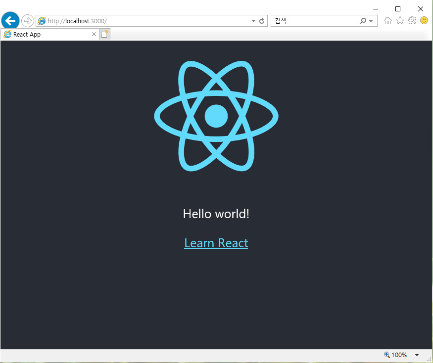Maximize the browser window
The width and height of the screenshot is (433, 363).
point(398,9)
